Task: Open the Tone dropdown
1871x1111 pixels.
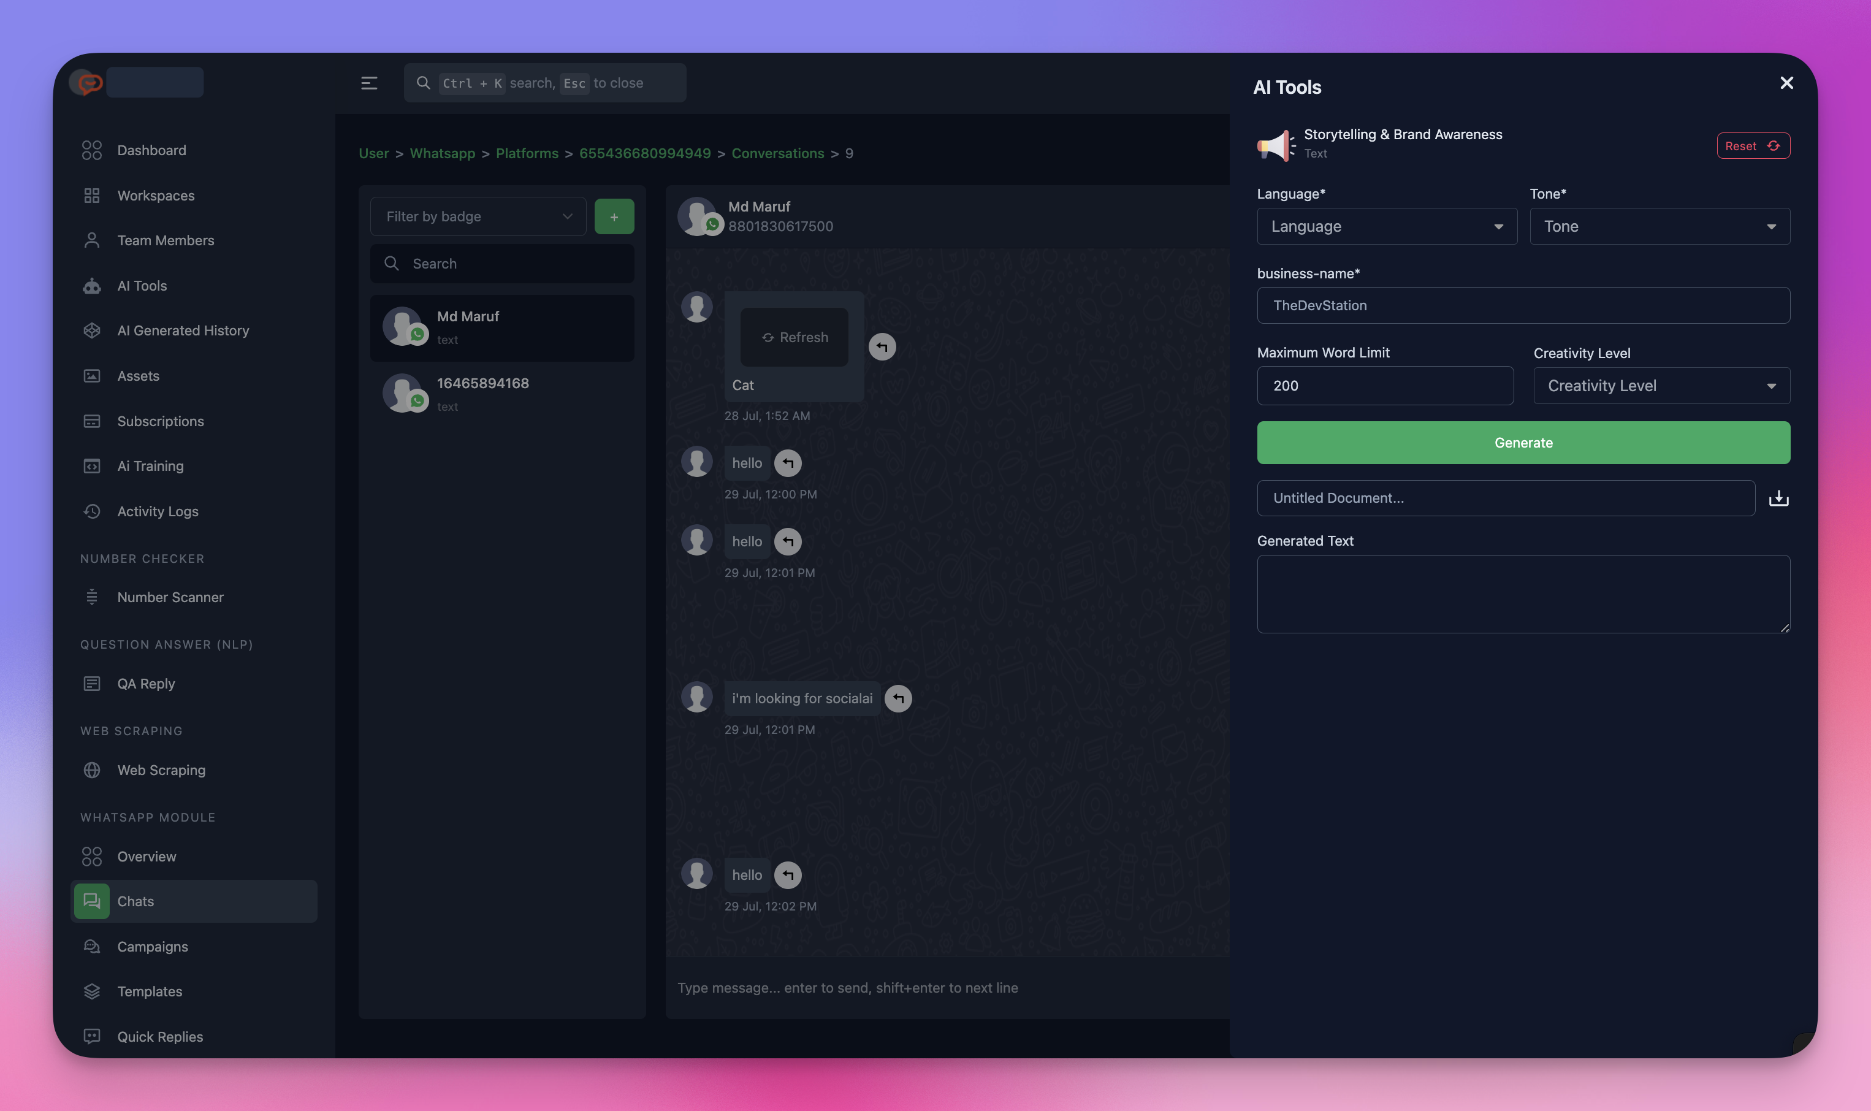Action: coord(1660,227)
